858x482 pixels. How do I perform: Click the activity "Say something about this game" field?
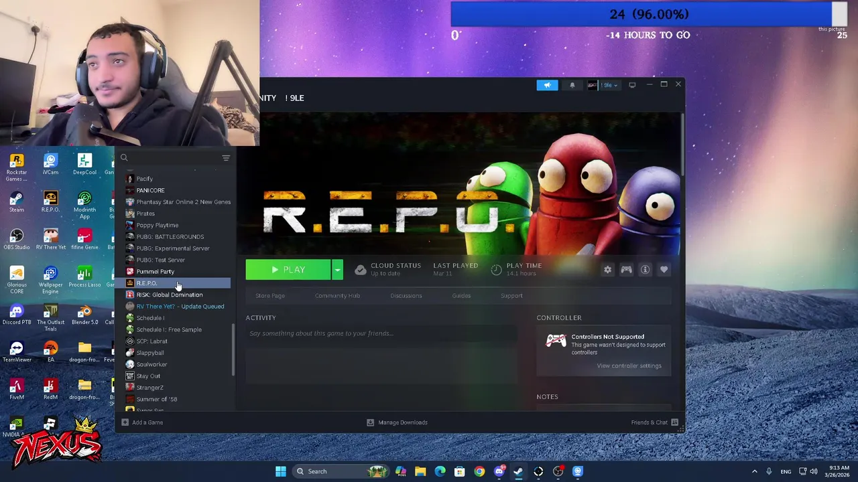[381, 333]
